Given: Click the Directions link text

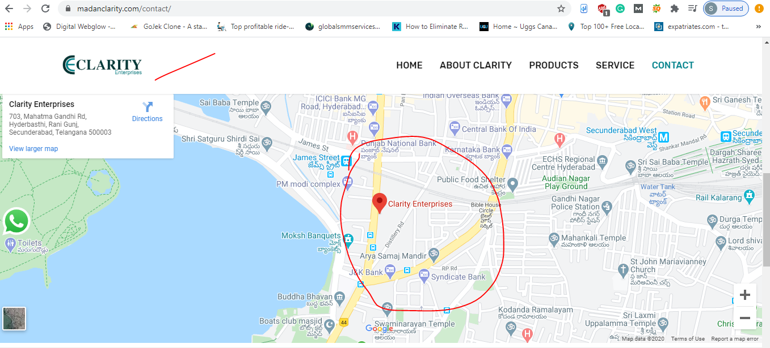Looking at the screenshot, I should [148, 119].
